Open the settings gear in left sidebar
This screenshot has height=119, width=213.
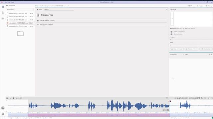pos(3,114)
